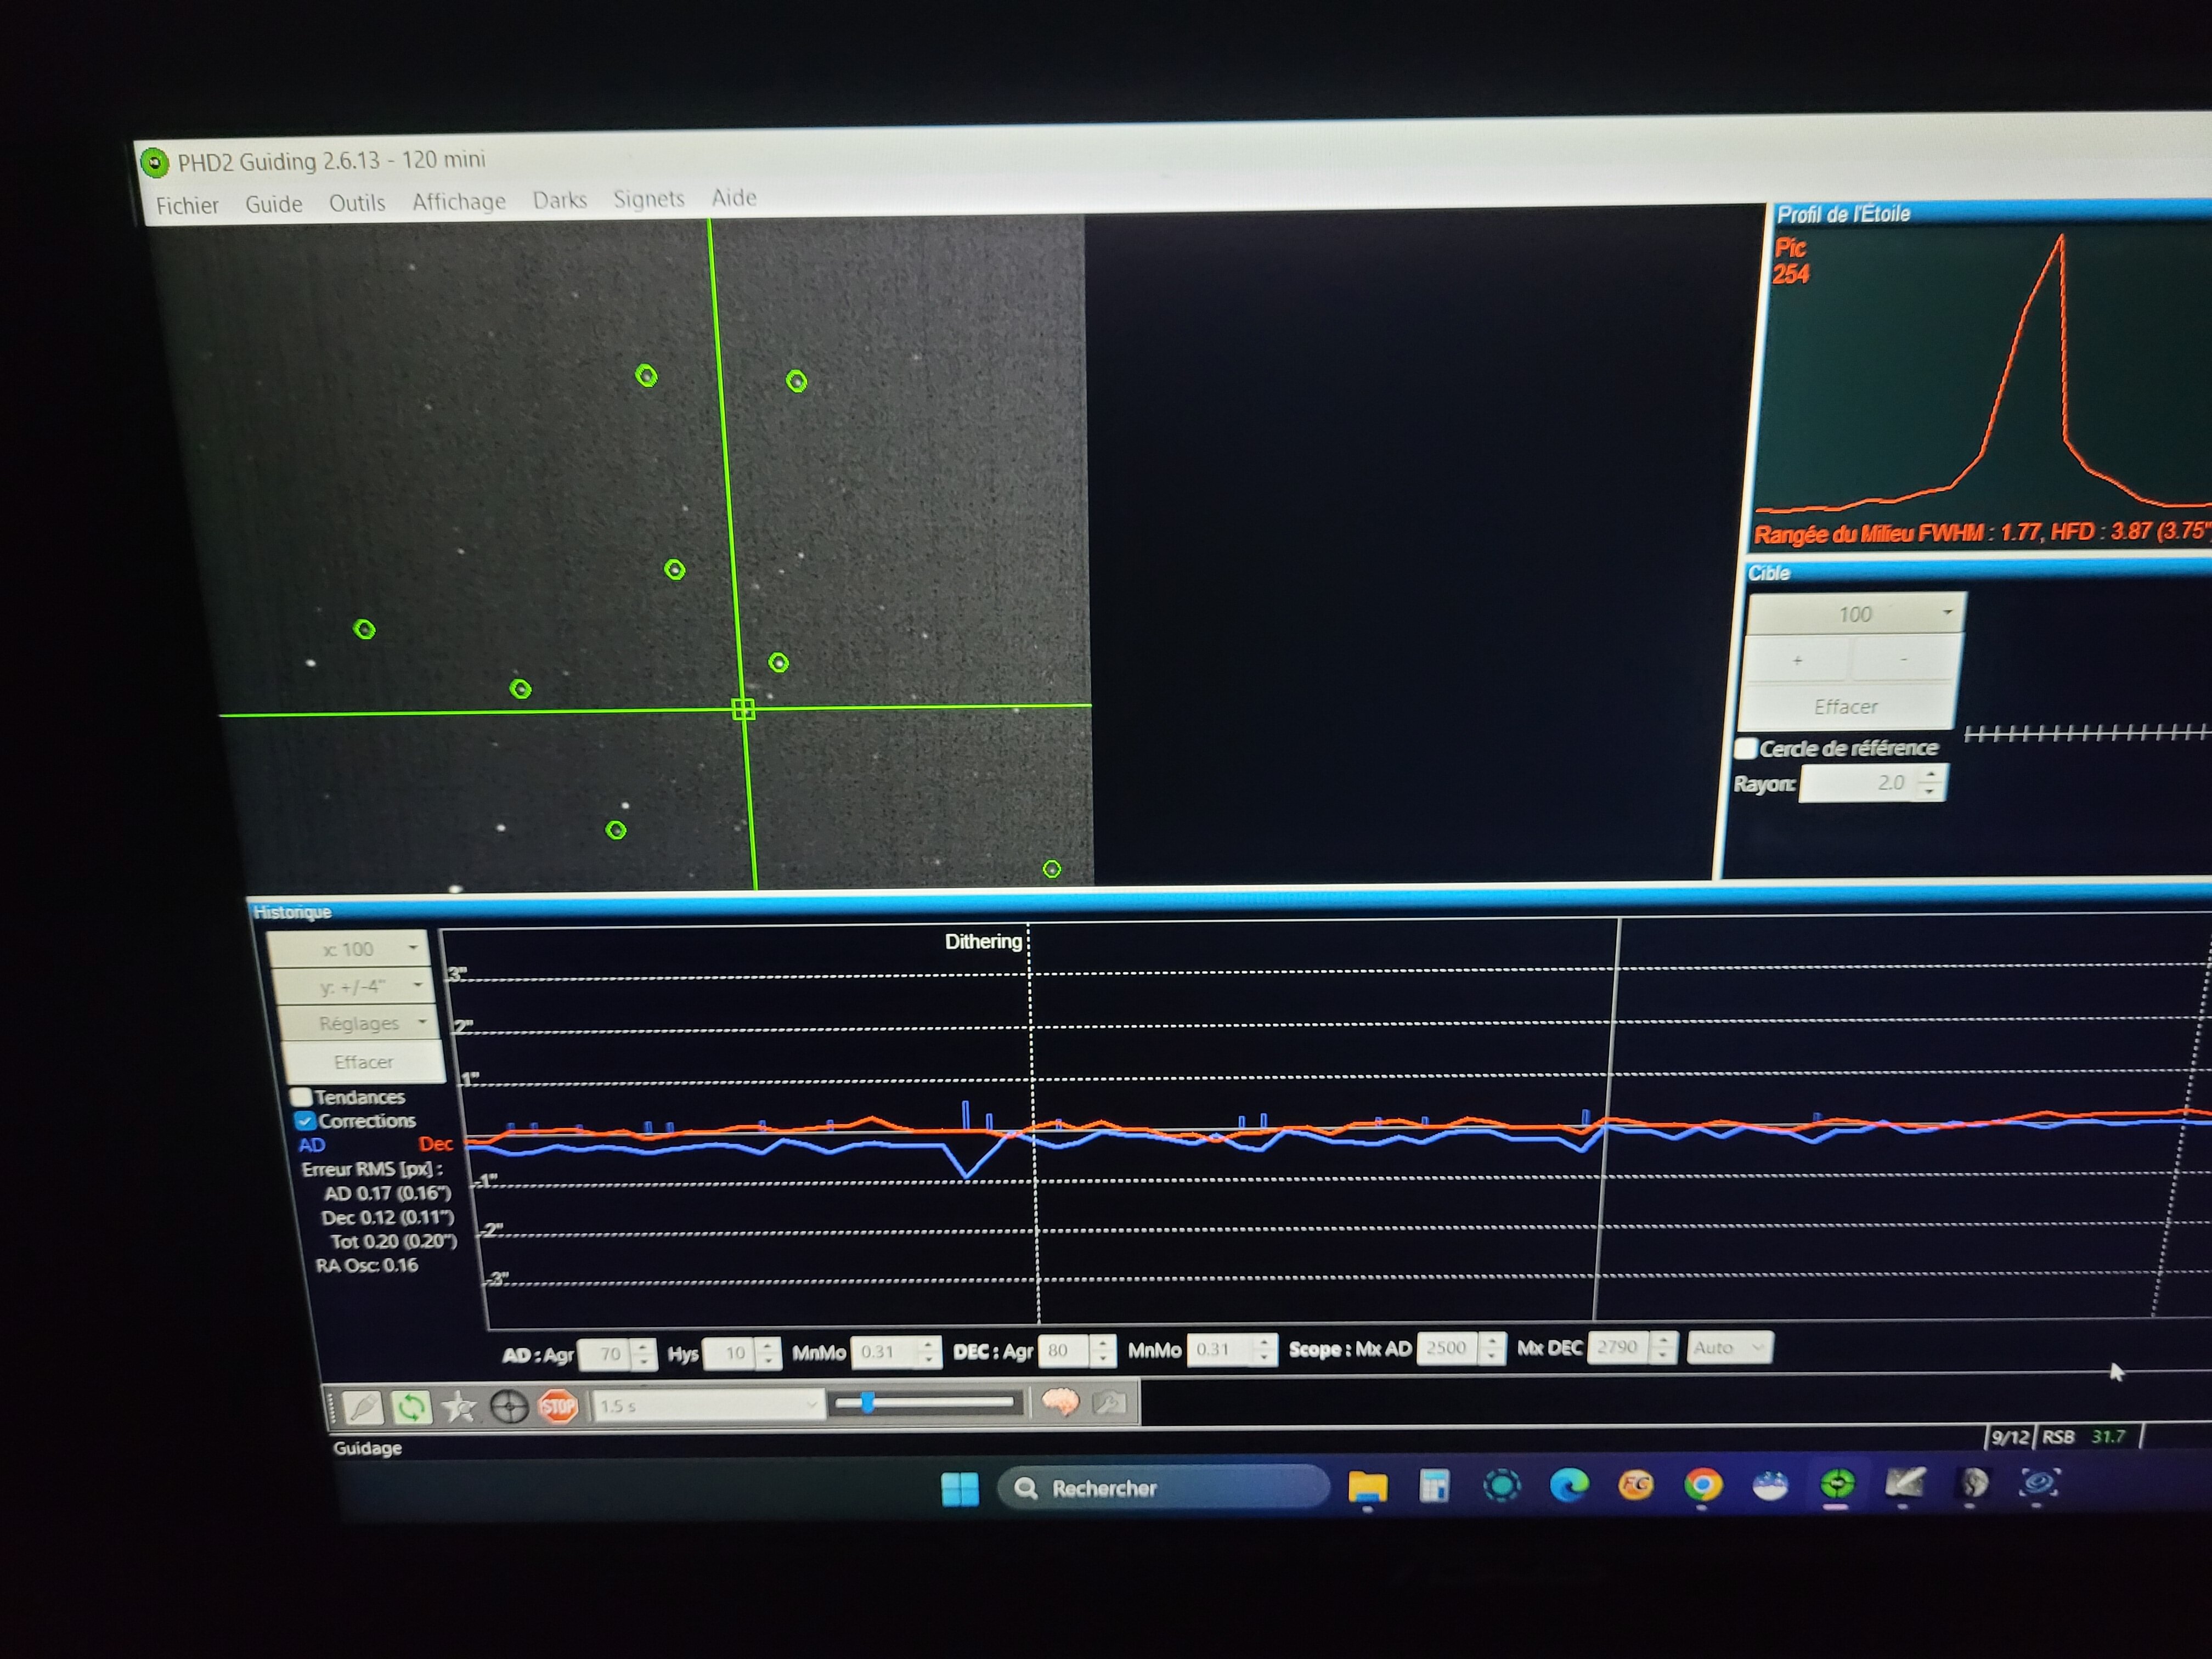2212x1659 pixels.
Task: Open advanced settings brain icon
Action: click(x=1061, y=1402)
